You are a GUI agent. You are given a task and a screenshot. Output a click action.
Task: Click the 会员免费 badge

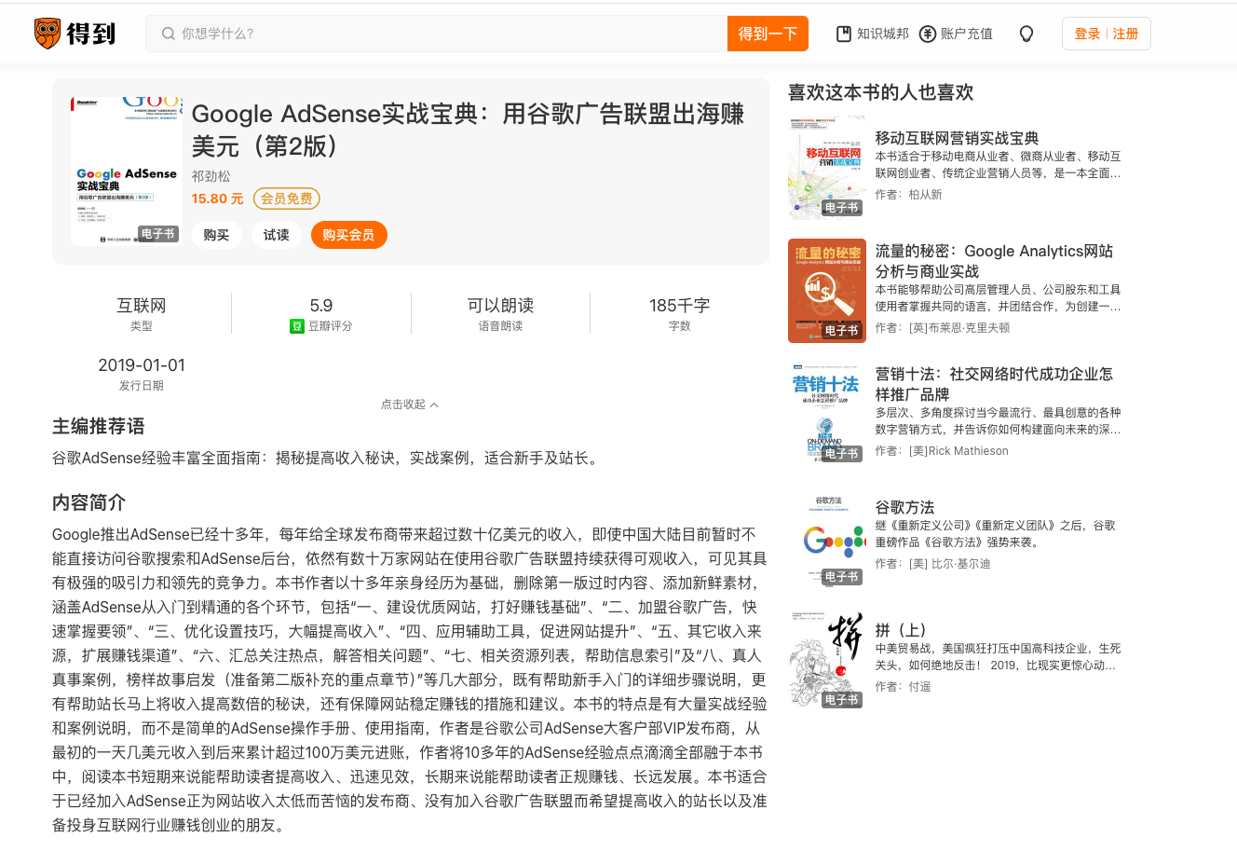pos(287,199)
